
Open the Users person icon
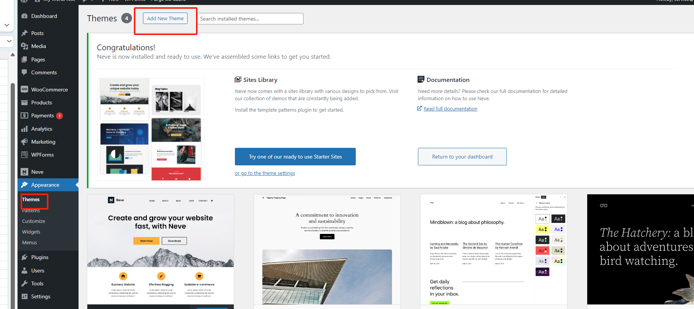[24, 271]
